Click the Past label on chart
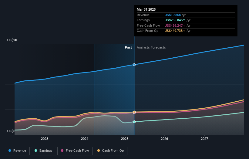Image resolution: width=249 pixels, height=159 pixels. (x=128, y=48)
